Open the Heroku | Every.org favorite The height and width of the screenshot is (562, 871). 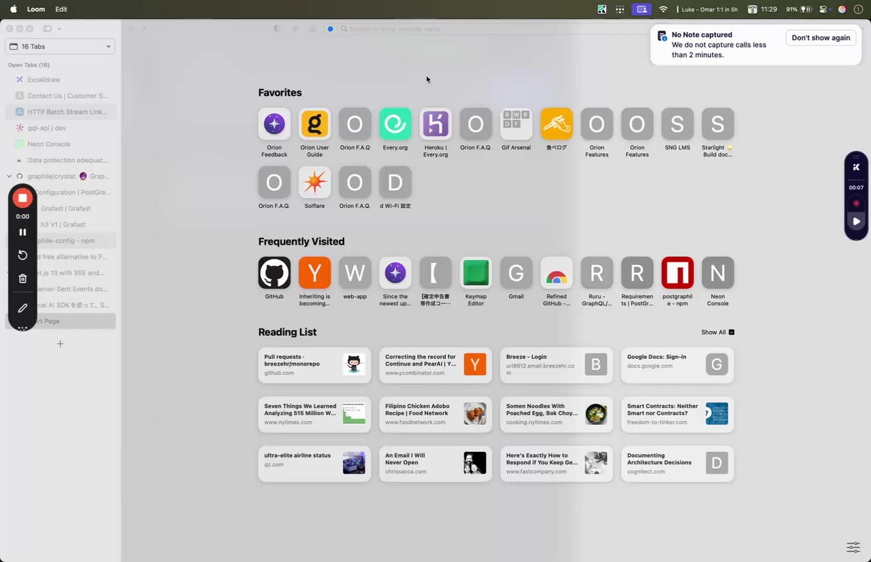tap(435, 133)
